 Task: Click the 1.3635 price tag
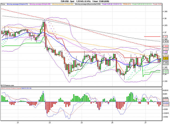pos(166,42)
